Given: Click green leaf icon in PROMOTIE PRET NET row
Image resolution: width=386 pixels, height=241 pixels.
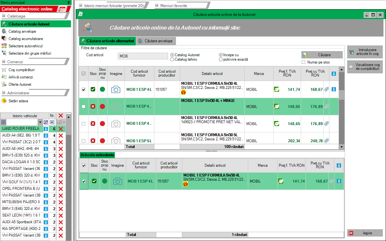Looking at the screenshot, I should [x=277, y=124].
